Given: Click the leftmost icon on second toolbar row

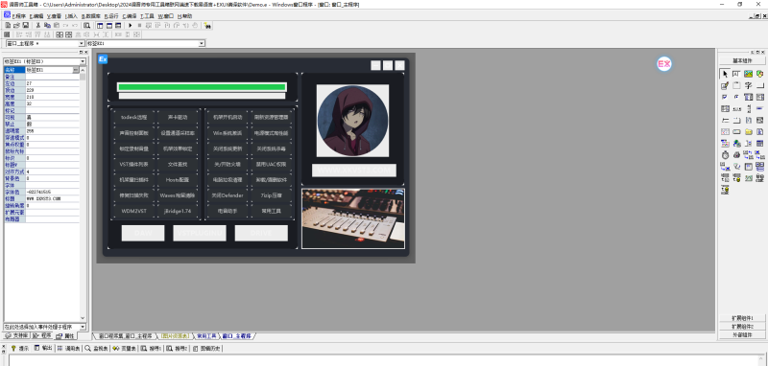Looking at the screenshot, I should pyautogui.click(x=7, y=34).
